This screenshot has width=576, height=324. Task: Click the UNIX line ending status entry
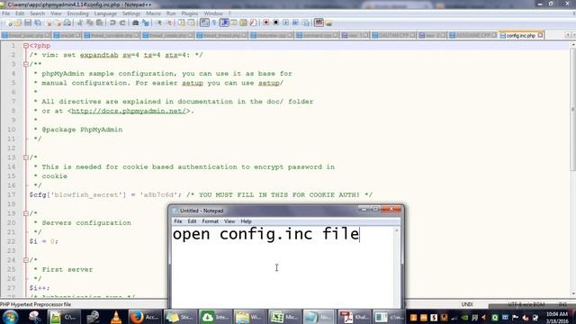(x=467, y=304)
